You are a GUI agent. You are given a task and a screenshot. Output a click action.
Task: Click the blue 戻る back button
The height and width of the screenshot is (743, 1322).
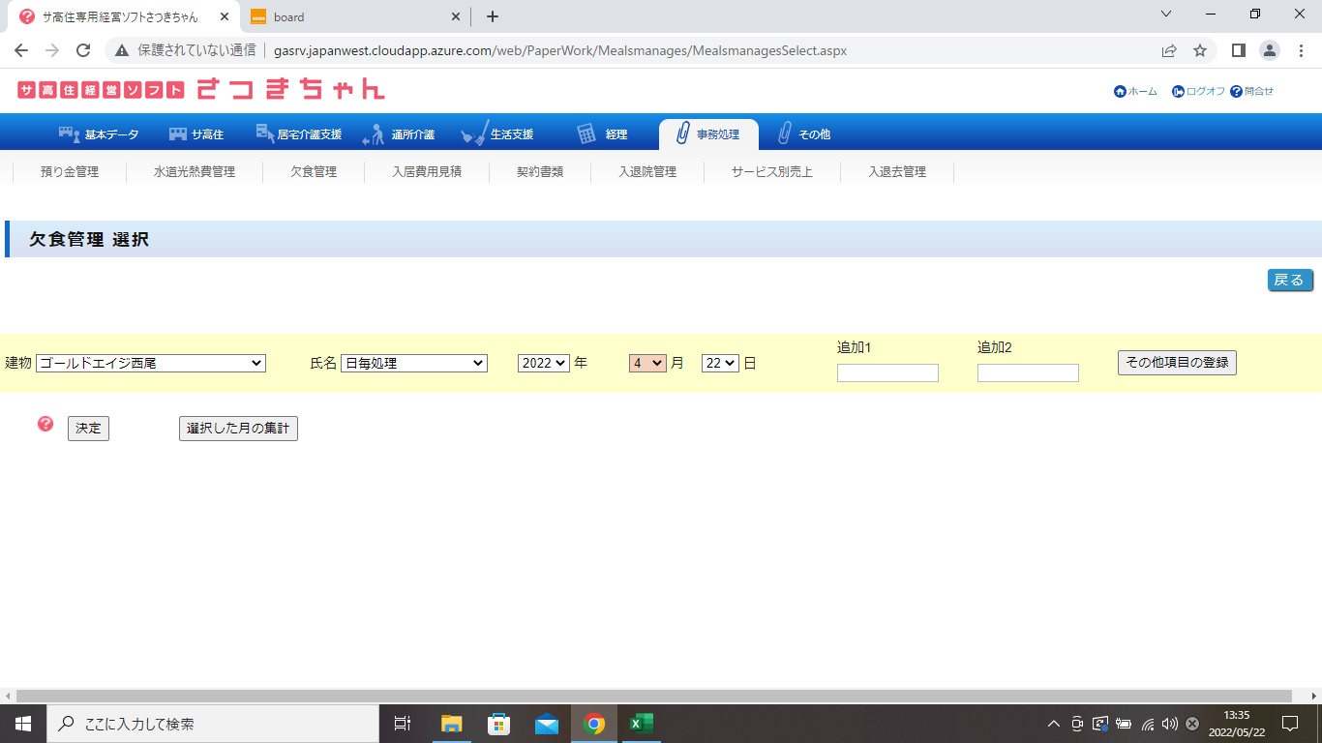click(x=1290, y=281)
